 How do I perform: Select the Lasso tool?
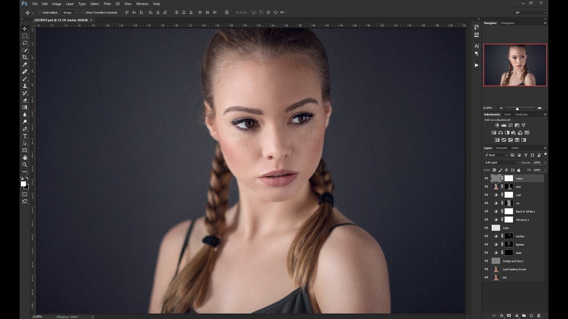[x=25, y=43]
